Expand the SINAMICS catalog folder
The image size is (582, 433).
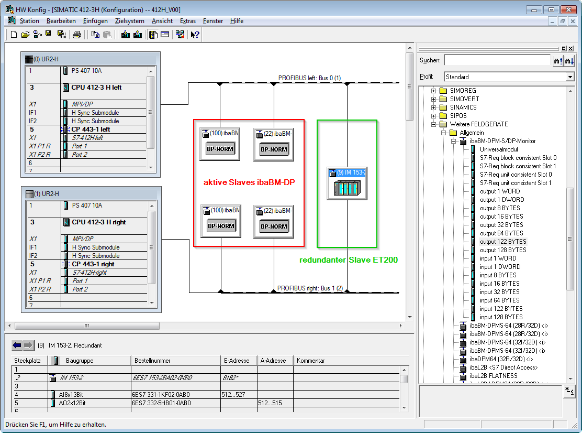(x=433, y=107)
